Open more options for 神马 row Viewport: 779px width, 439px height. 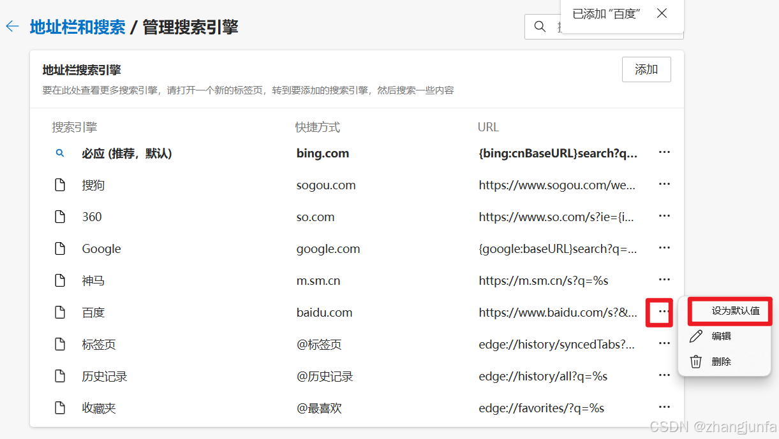coord(664,280)
